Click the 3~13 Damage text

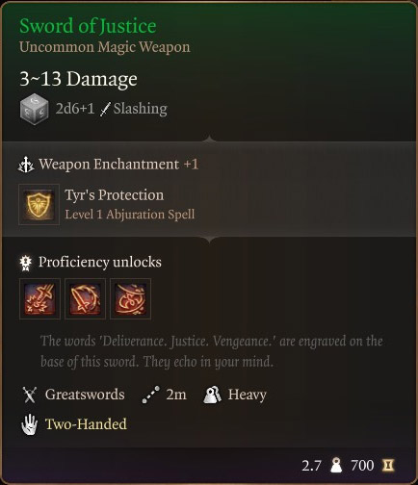pos(78,79)
